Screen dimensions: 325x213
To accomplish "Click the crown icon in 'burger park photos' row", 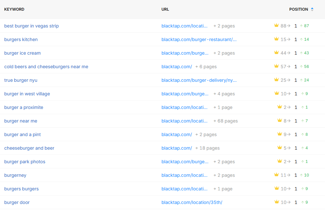I will [x=280, y=161].
